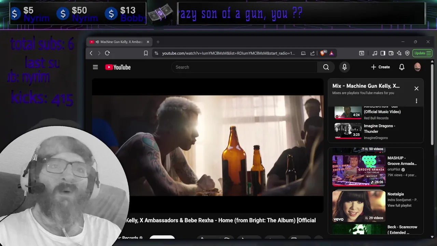
Task: Click the $50 Nyrim donation badge in overlay
Action: point(77,14)
